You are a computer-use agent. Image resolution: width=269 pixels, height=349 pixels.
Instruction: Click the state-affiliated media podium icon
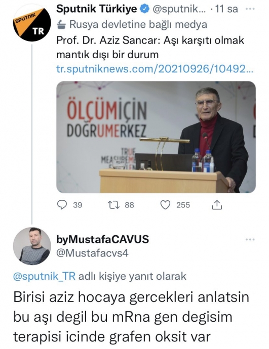point(61,24)
